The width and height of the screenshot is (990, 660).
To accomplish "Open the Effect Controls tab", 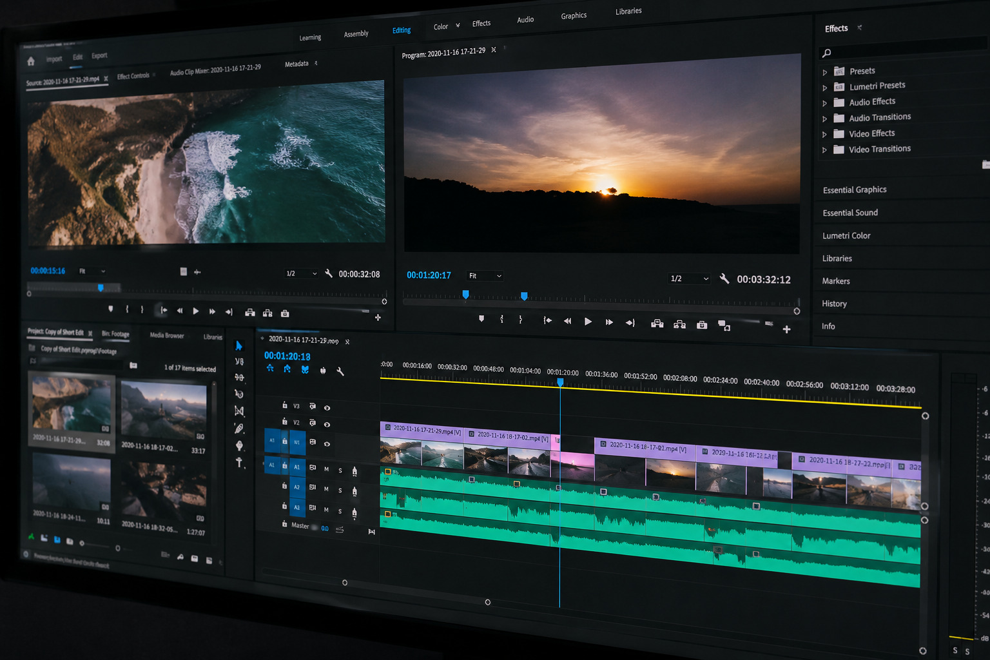I will (x=133, y=76).
